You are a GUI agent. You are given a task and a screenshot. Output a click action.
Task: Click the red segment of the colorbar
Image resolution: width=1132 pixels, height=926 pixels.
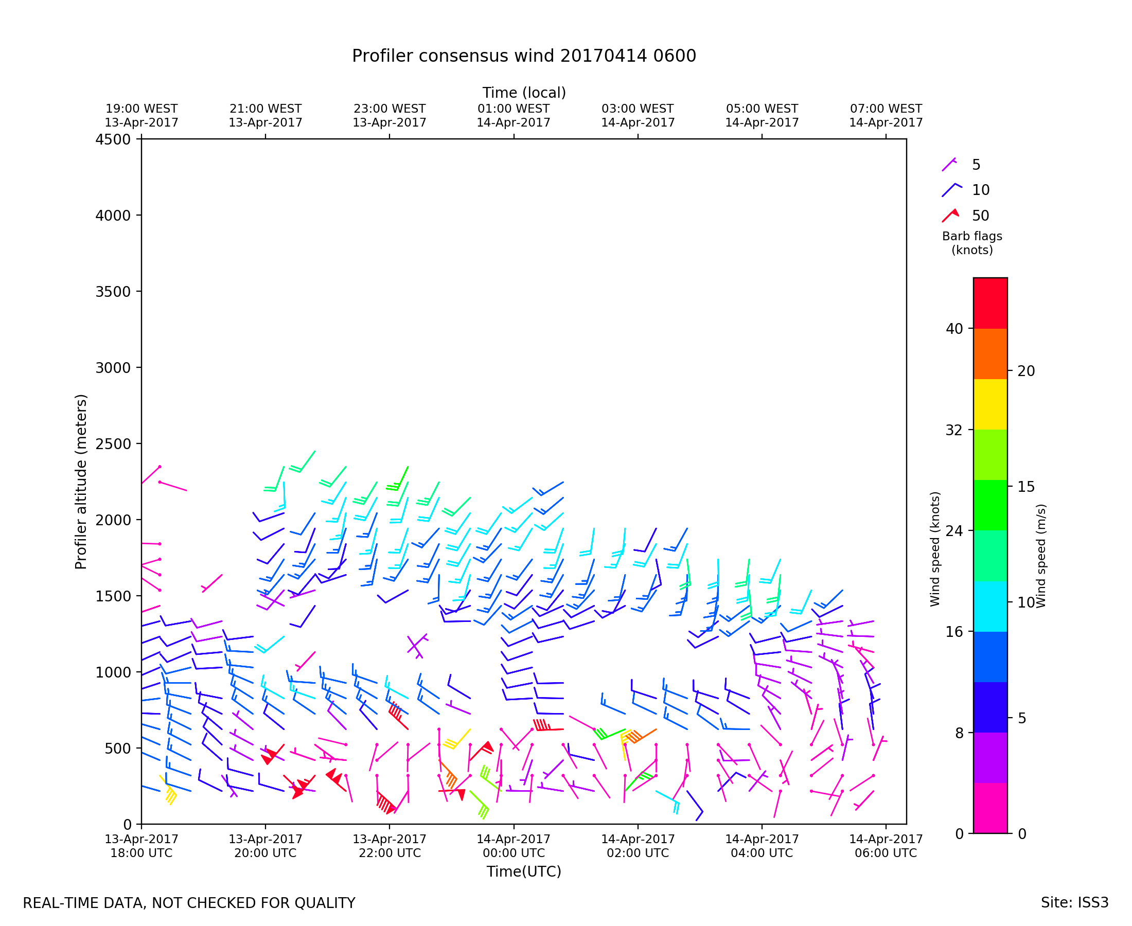click(990, 302)
